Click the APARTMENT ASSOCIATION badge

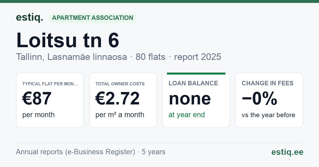tap(93, 18)
